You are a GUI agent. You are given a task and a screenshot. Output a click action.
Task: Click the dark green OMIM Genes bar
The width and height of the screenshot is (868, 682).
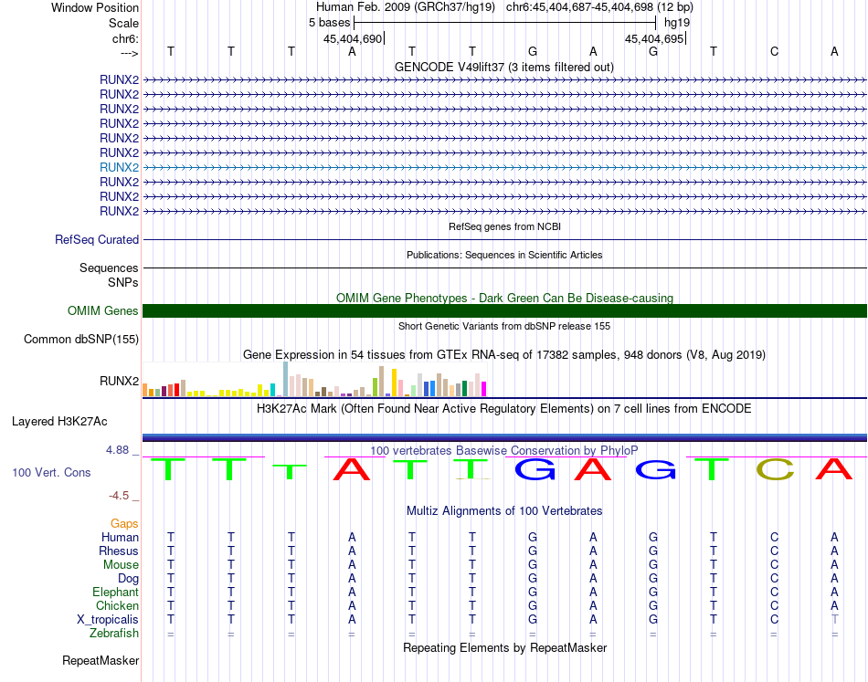point(505,310)
